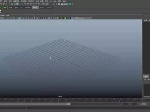Image resolution: width=150 pixels, height=112 pixels.
Task: Click the highlighted selection mask icon in top toolbar
Action: point(18,4)
